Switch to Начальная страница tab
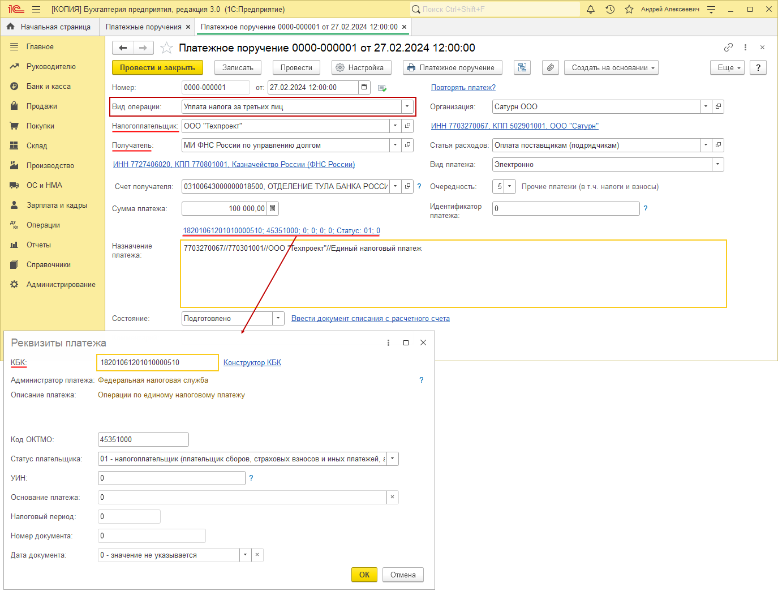This screenshot has height=591, width=778. click(x=49, y=27)
